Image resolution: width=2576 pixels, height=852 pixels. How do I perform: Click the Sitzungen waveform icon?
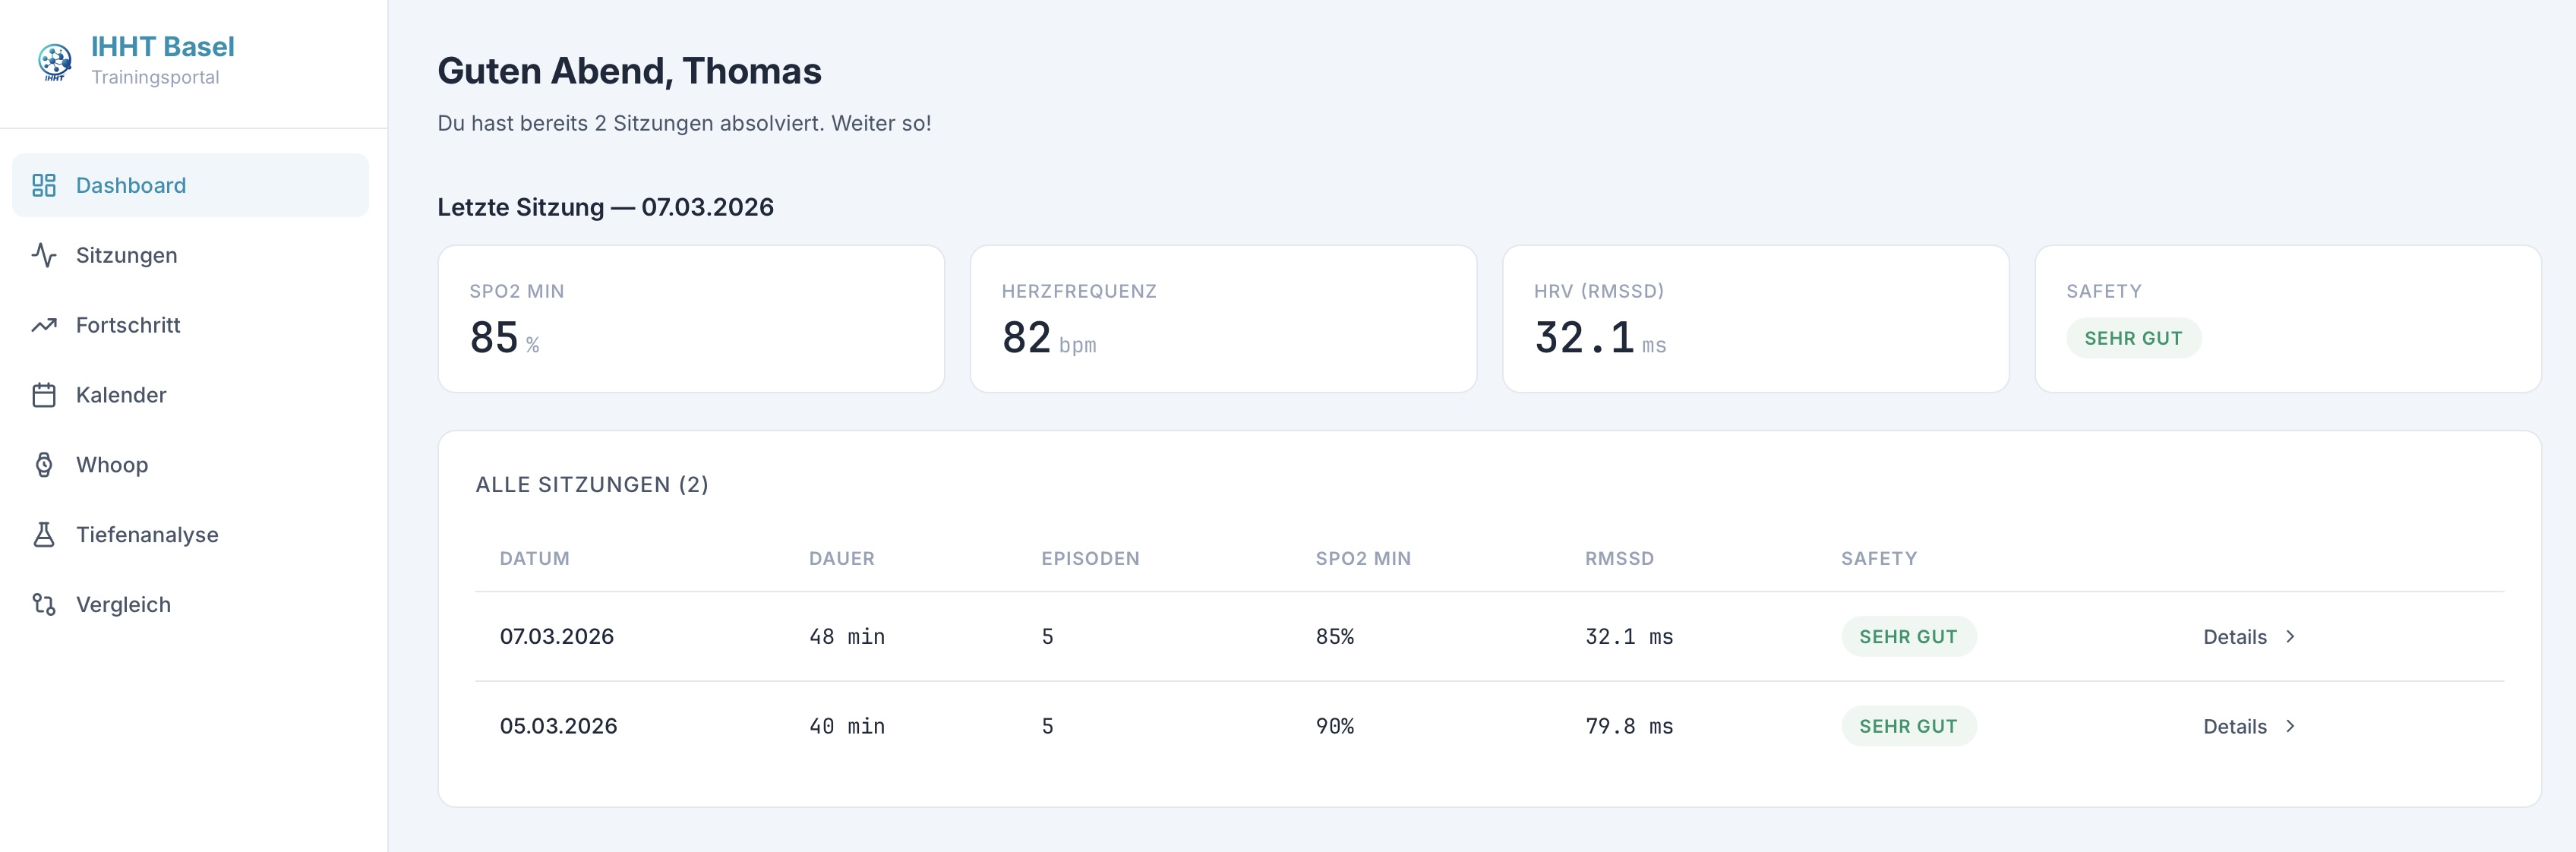[x=45, y=255]
